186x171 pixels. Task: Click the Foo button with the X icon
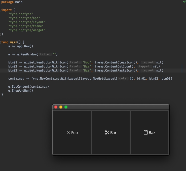coord(72,132)
